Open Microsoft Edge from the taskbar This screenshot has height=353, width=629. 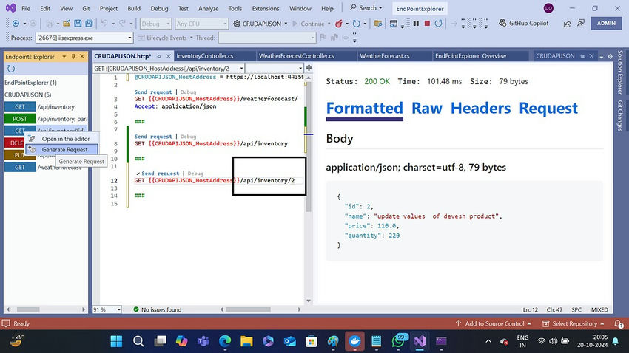coord(225,341)
